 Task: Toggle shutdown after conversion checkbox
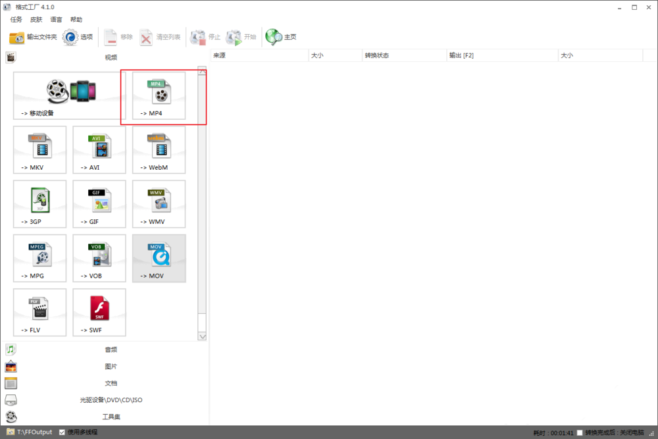pyautogui.click(x=580, y=432)
